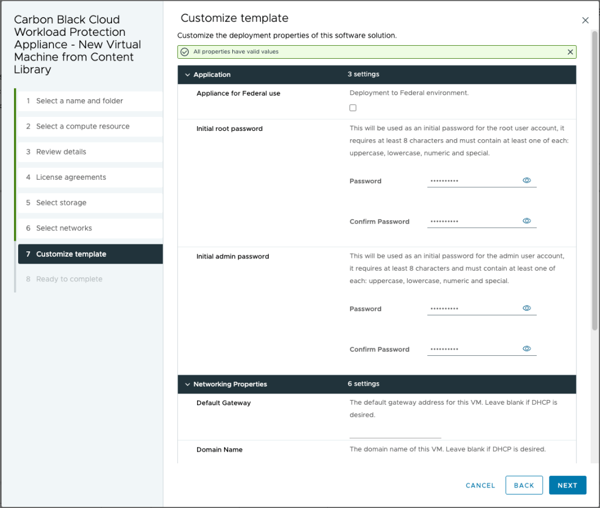Show the root Password field value
Viewport: 600px width, 508px height.
point(527,180)
